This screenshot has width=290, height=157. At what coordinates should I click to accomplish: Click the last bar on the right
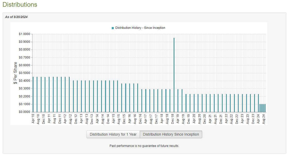tap(265, 108)
